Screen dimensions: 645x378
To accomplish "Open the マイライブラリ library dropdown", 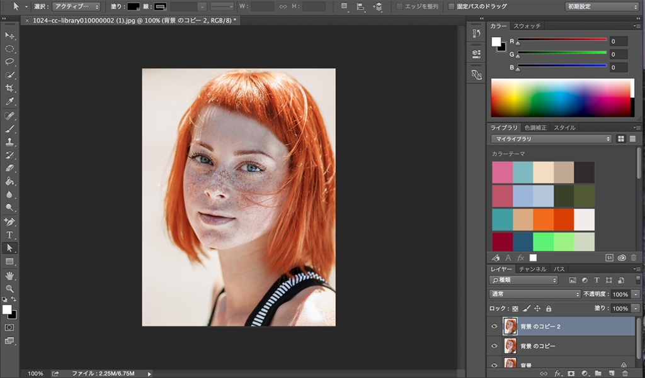I will click(551, 139).
